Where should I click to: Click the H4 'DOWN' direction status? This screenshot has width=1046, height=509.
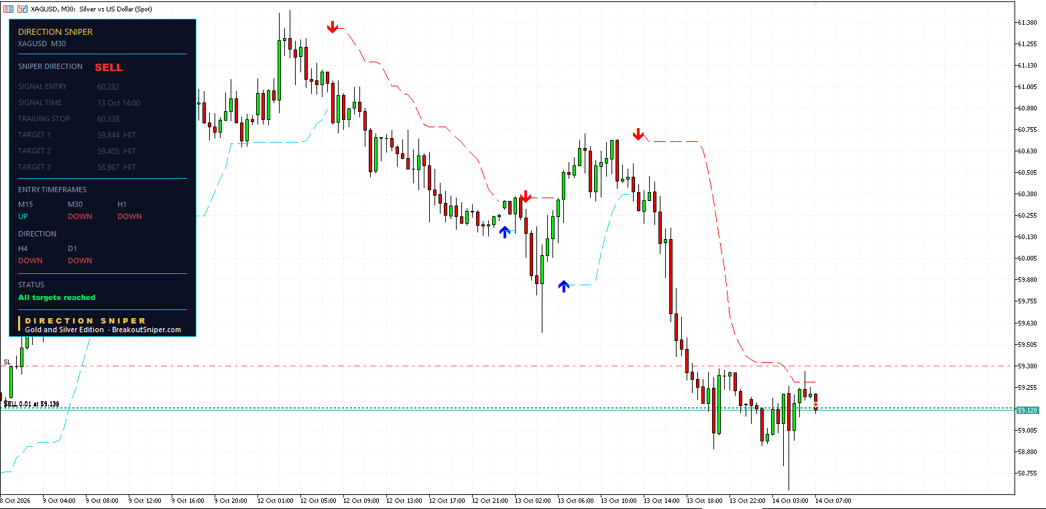pos(30,261)
